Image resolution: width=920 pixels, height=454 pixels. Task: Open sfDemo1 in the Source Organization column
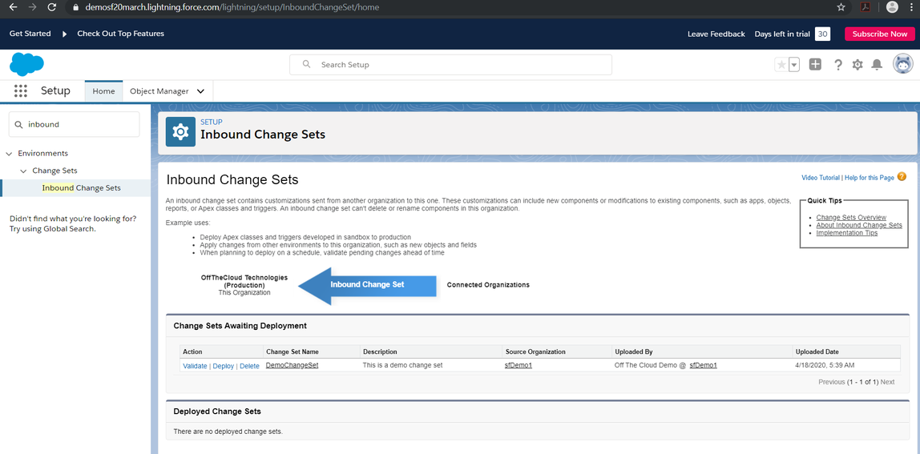(x=518, y=365)
